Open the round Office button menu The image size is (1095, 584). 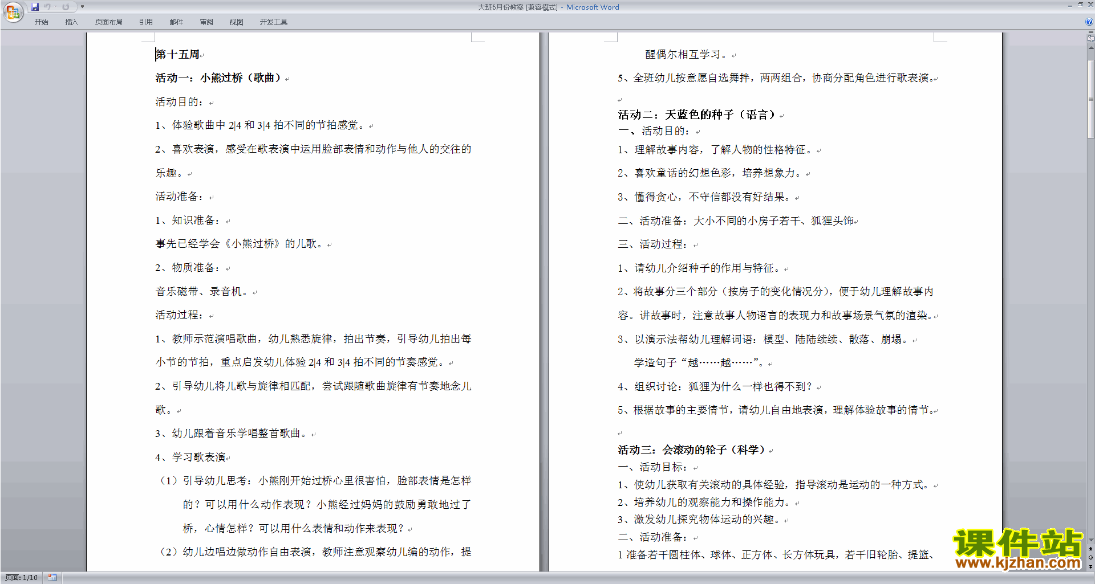(13, 11)
